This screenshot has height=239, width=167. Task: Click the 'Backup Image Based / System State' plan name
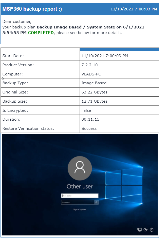point(76,27)
